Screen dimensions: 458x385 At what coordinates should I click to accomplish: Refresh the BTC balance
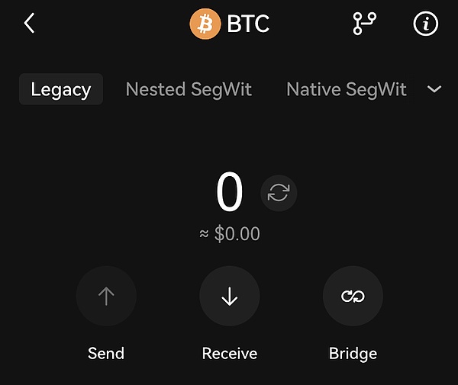tap(279, 193)
